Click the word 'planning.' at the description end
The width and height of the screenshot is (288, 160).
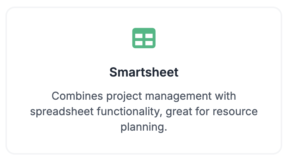click(144, 127)
